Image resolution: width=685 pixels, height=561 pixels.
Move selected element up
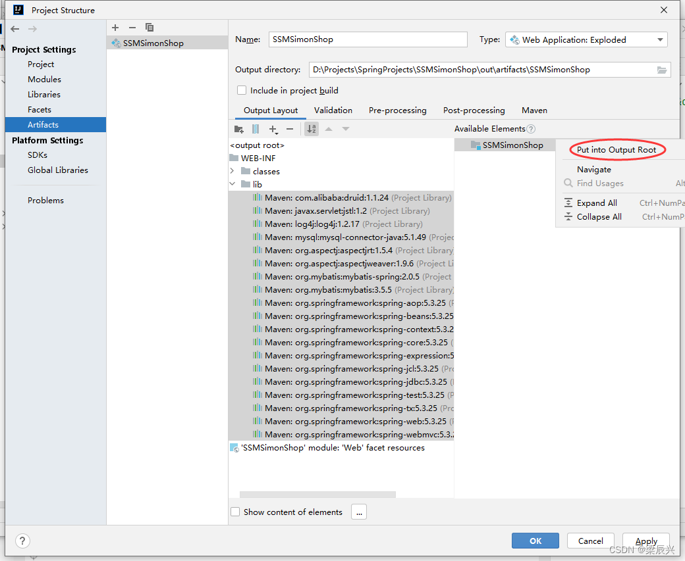click(329, 129)
